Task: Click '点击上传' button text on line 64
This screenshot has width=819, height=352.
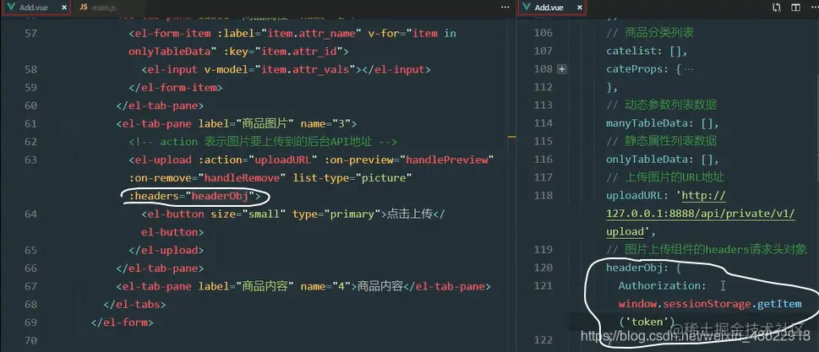Action: coord(409,214)
